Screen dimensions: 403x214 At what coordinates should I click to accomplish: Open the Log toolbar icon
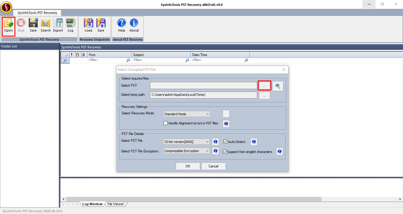pos(70,25)
